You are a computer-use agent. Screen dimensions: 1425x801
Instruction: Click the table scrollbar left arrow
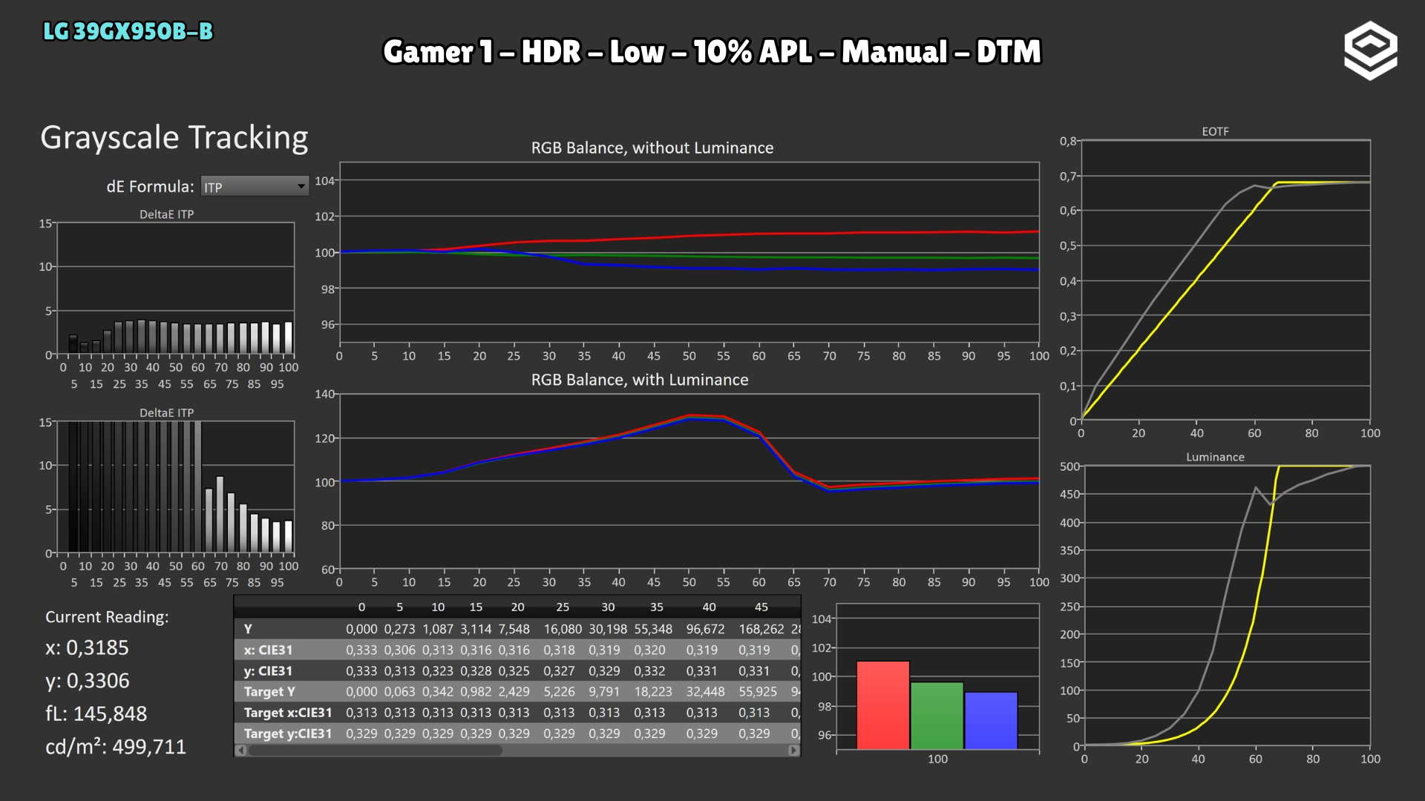pos(240,751)
